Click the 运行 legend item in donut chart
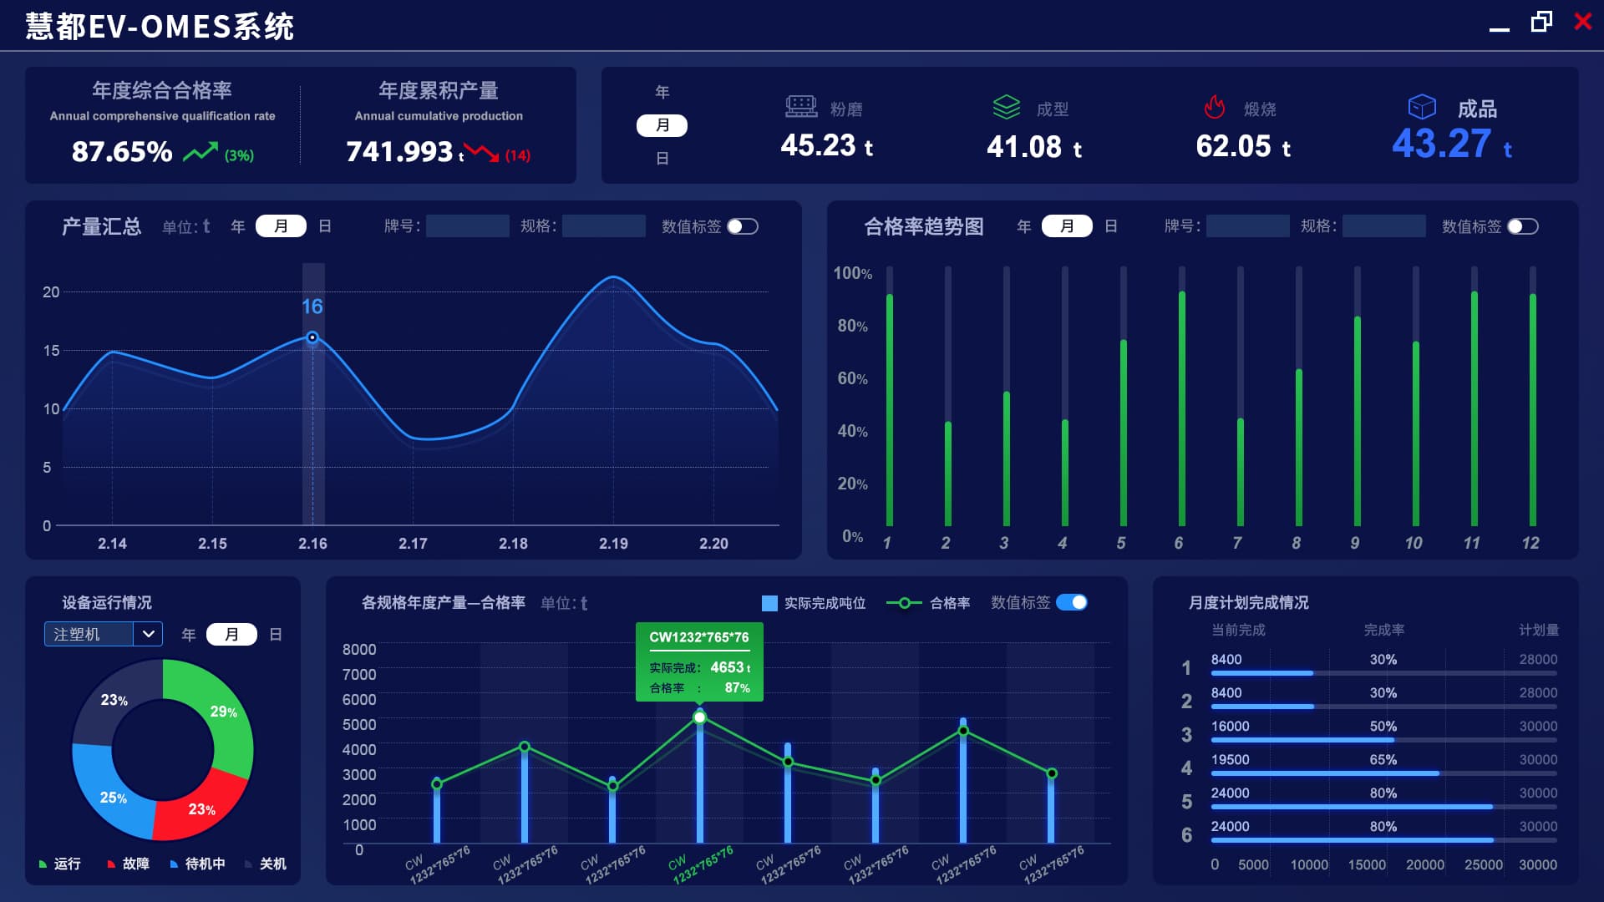The width and height of the screenshot is (1604, 902). (60, 864)
